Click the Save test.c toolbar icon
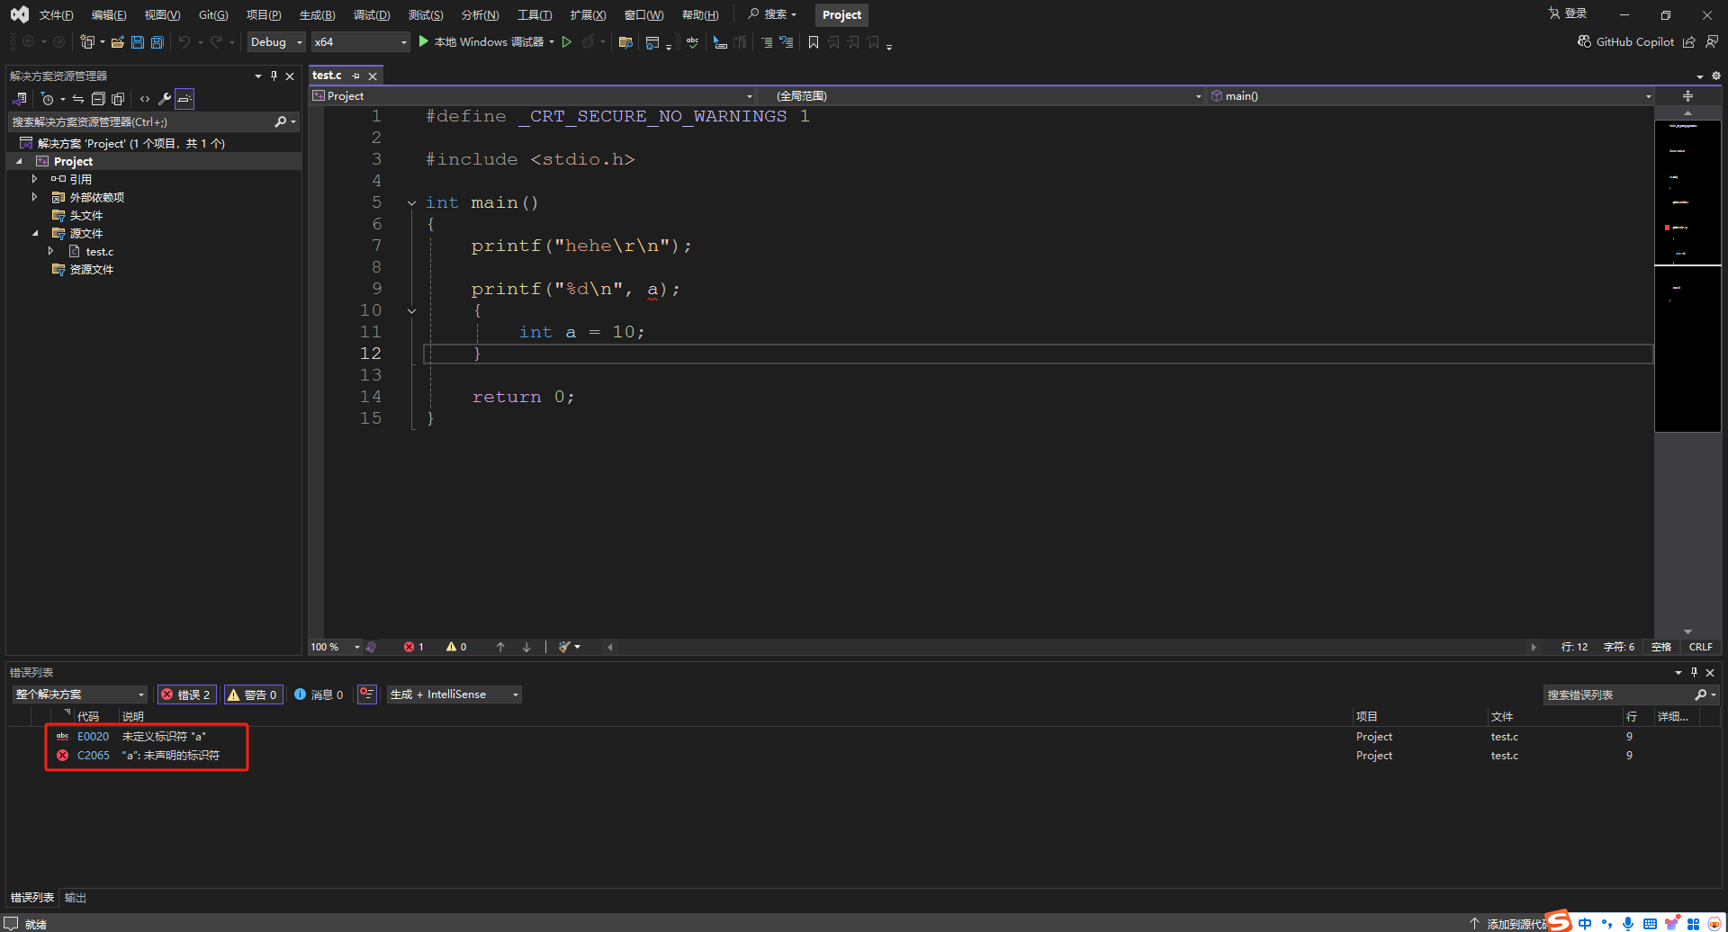1728x932 pixels. tap(138, 42)
